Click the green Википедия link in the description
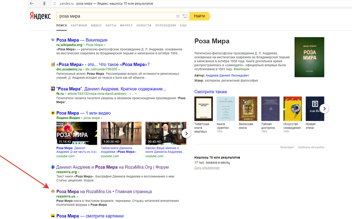Image resolution: width=352 pixels, height=219 pixels. click(241, 69)
